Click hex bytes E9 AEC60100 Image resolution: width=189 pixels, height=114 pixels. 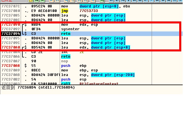pos(44,11)
